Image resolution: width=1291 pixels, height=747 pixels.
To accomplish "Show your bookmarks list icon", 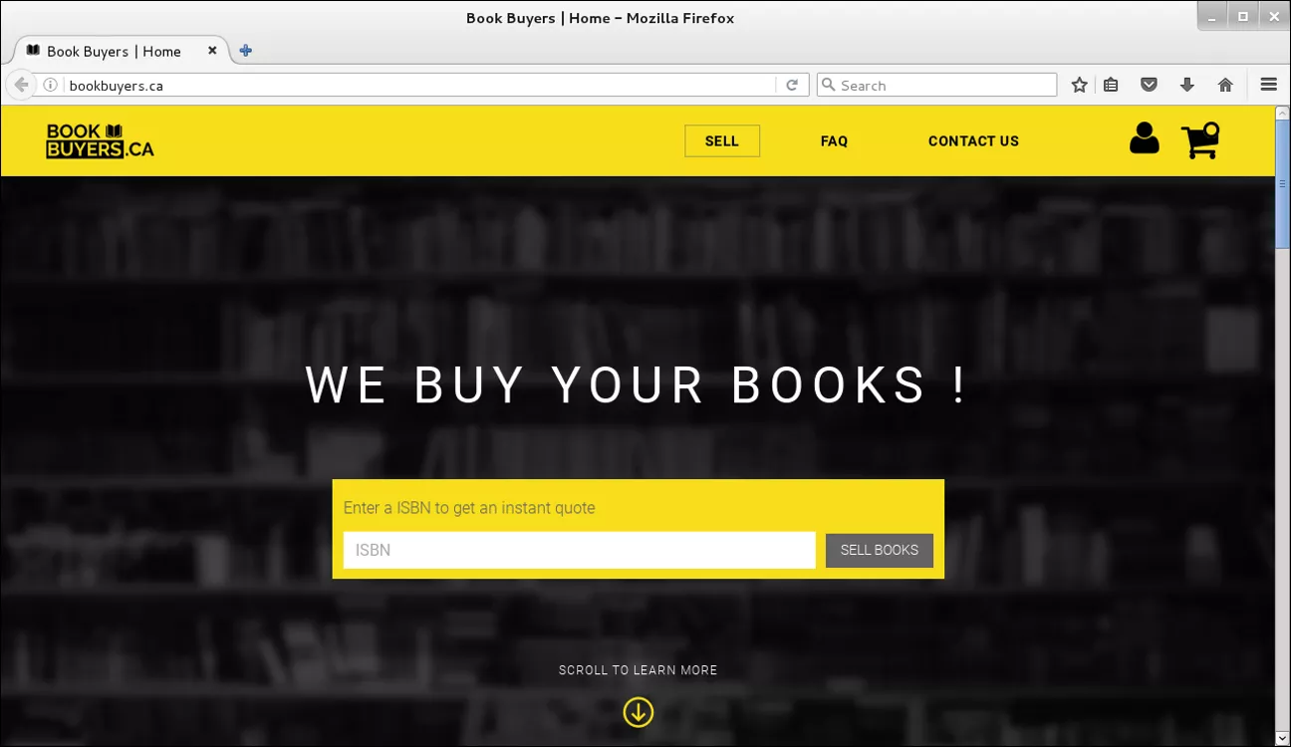I will pyautogui.click(x=1111, y=85).
